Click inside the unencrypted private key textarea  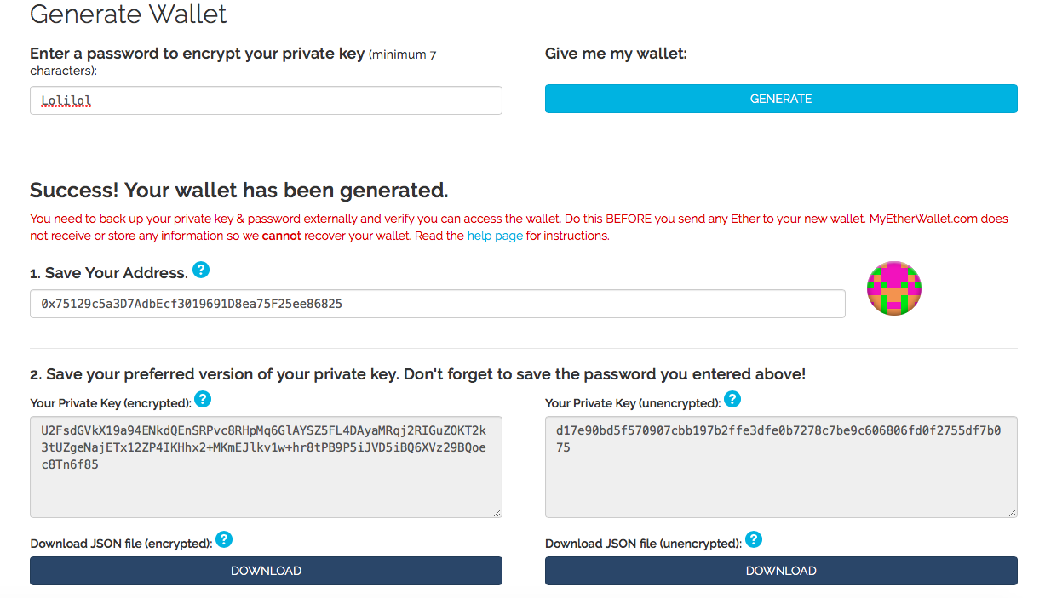point(781,485)
